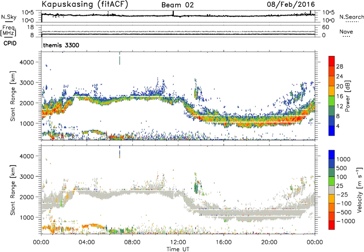Screen dimensions: 364x252
Task: Click the gray segment of the Velocity colorbar
Action: [x=332, y=190]
